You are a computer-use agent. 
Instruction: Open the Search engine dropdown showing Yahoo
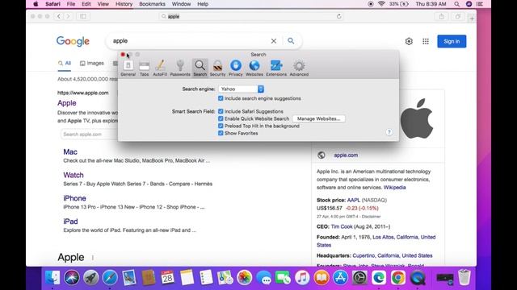241,89
